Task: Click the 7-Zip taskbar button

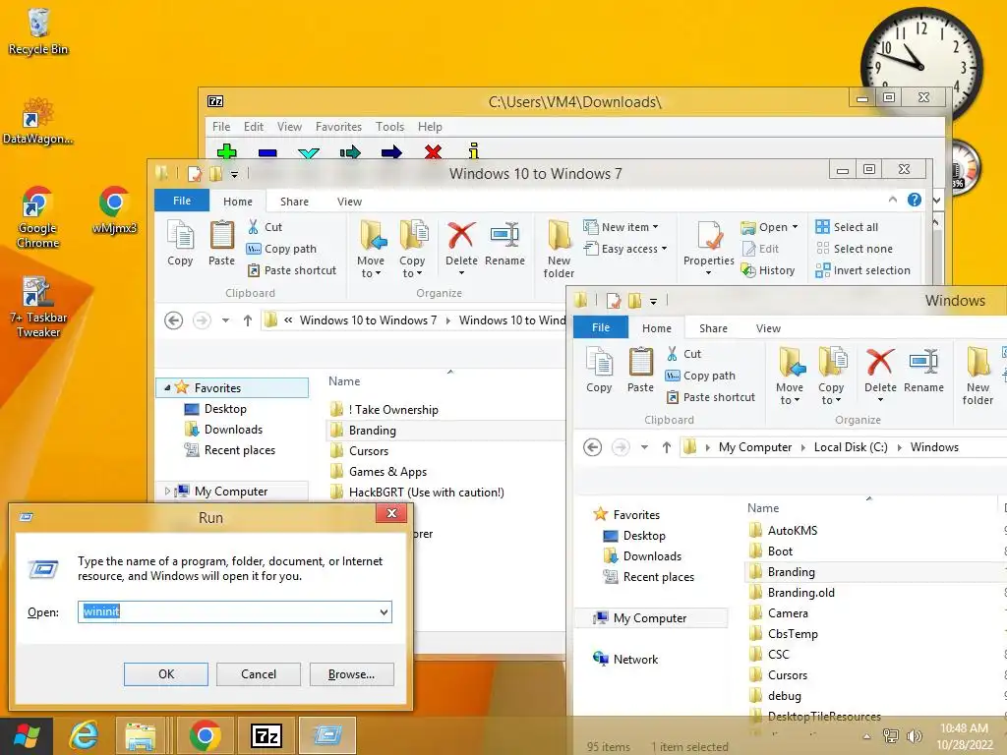Action: [267, 735]
